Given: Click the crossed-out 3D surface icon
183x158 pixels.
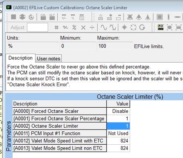Looking at the screenshot, I should pyautogui.click(x=130, y=17).
